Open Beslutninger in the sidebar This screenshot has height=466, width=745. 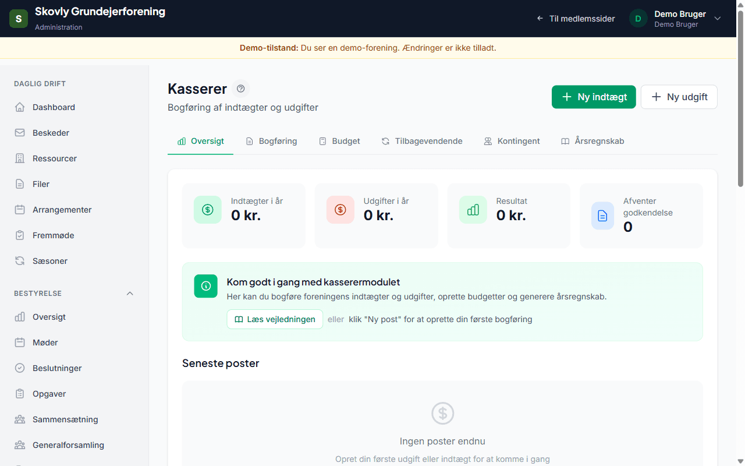tap(74, 368)
